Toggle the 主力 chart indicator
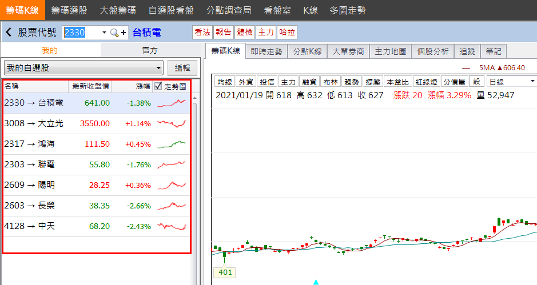This screenshot has width=537, height=285. [x=288, y=82]
